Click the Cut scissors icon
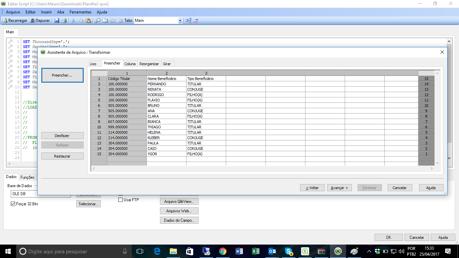The height and width of the screenshot is (258, 459). pos(74,20)
